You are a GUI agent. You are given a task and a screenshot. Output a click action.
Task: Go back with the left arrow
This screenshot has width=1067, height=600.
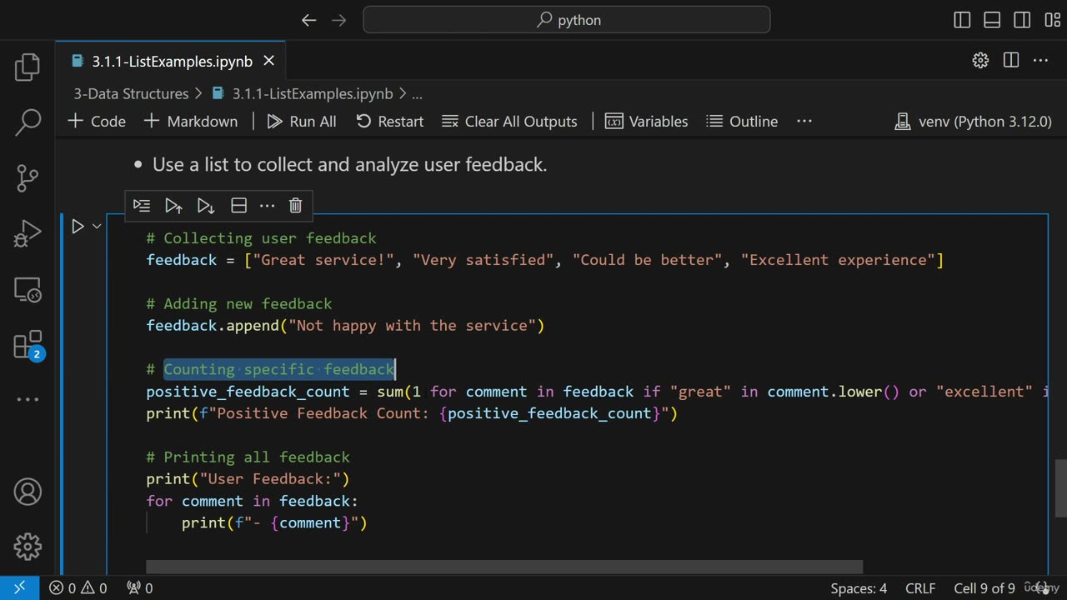[x=308, y=20]
